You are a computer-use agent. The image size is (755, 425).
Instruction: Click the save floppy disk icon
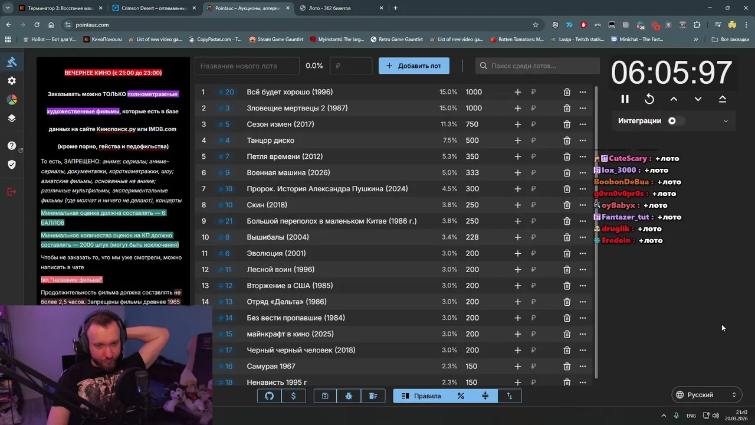click(325, 396)
